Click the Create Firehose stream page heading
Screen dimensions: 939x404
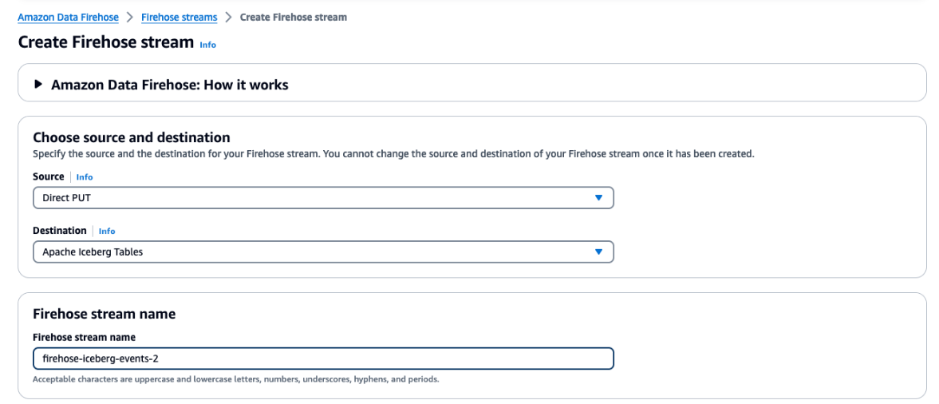point(105,42)
